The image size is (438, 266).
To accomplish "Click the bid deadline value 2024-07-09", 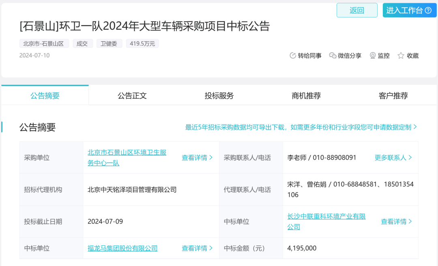I will click(x=105, y=221).
